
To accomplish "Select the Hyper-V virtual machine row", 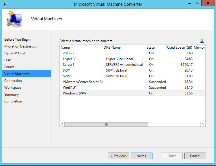I will 132,59.
